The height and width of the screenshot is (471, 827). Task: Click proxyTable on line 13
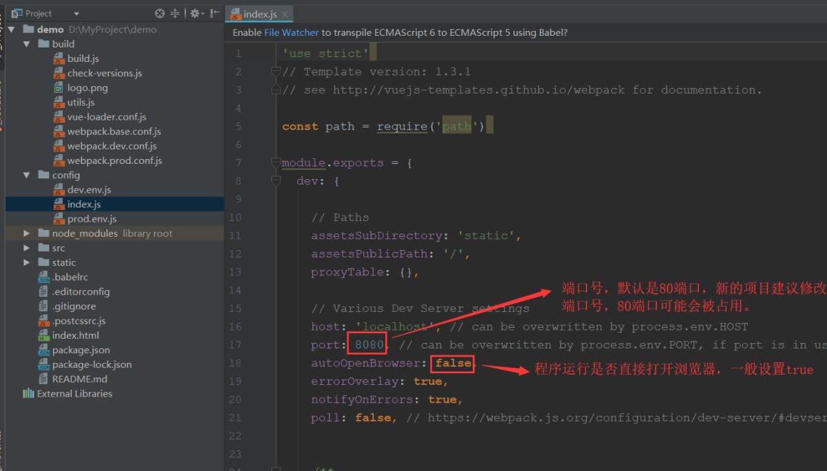pos(347,272)
